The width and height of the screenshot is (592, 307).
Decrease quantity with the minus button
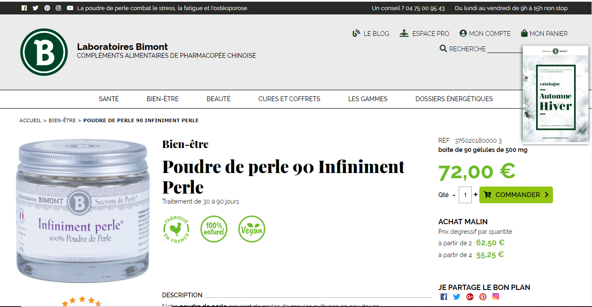coord(454,195)
